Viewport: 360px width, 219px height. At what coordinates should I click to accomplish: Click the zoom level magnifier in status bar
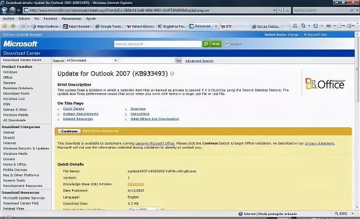[337, 214]
